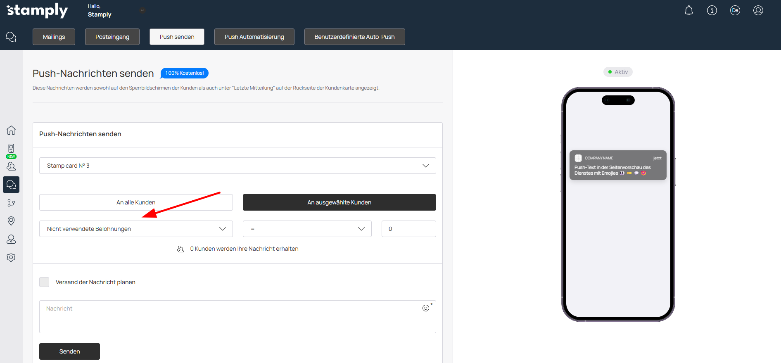The image size is (781, 363).
Task: Open the Nicht verwendete Belohnungen dropdown
Action: [x=136, y=229]
